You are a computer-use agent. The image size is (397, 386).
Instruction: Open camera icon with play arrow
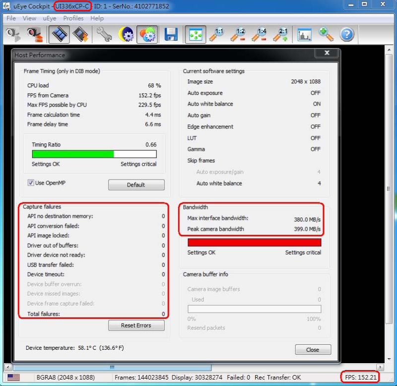[x=13, y=34]
